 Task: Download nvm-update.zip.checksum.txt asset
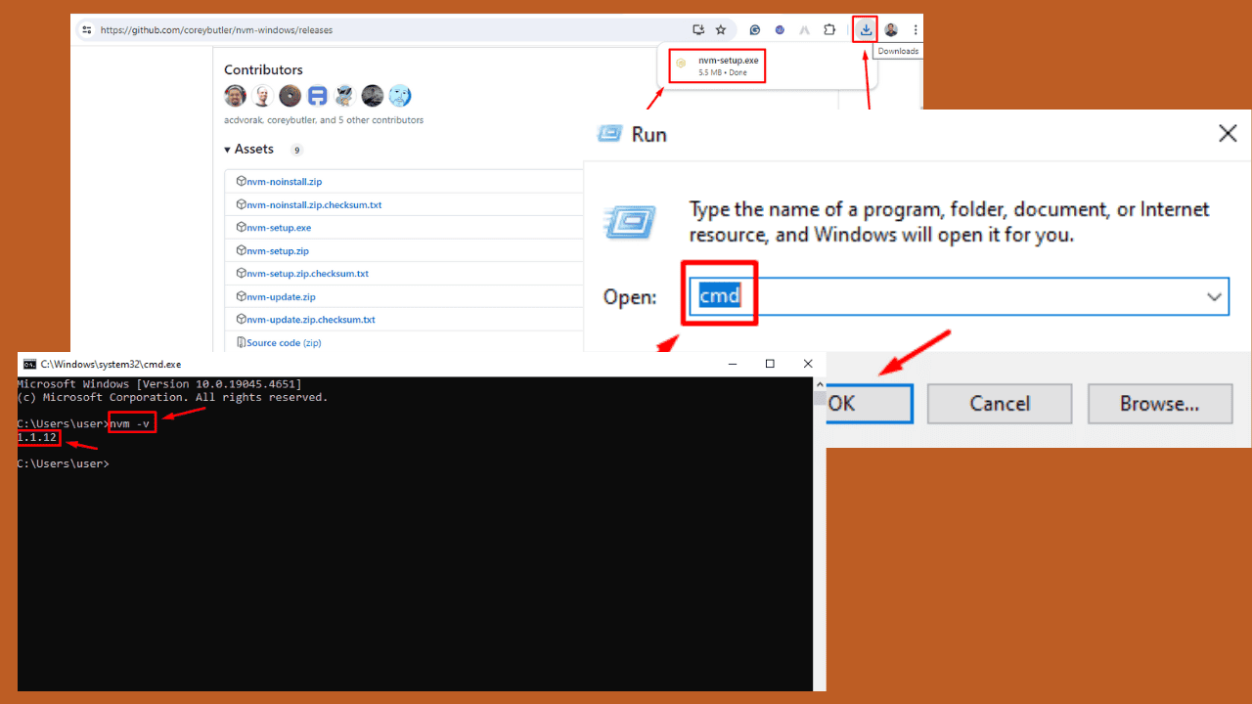pos(311,320)
